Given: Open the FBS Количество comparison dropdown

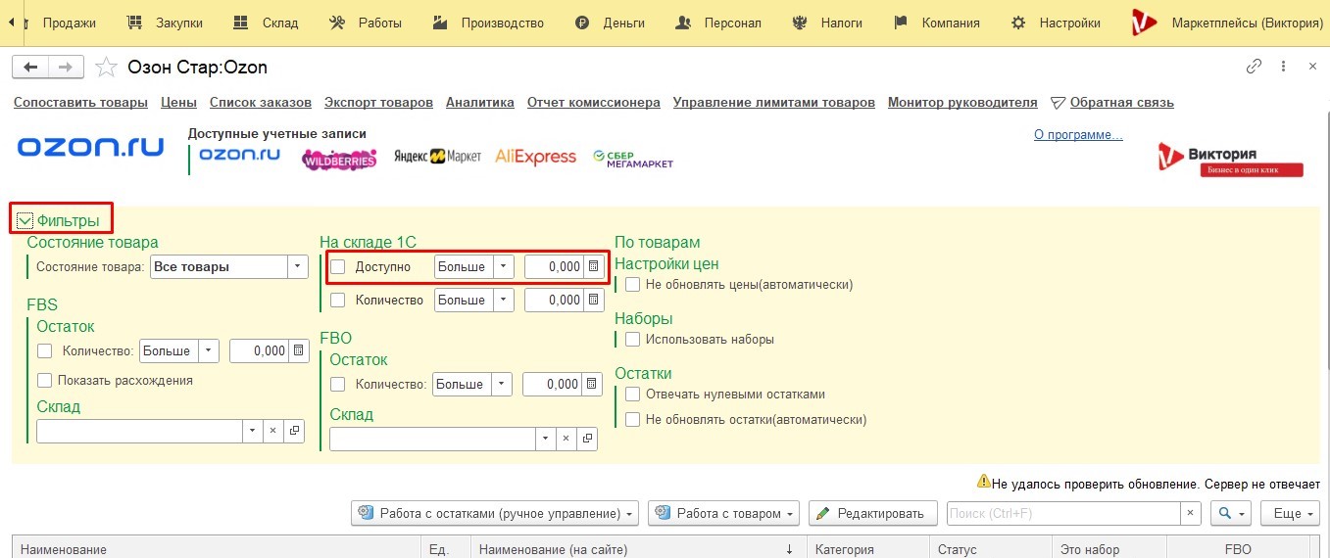Looking at the screenshot, I should [209, 350].
